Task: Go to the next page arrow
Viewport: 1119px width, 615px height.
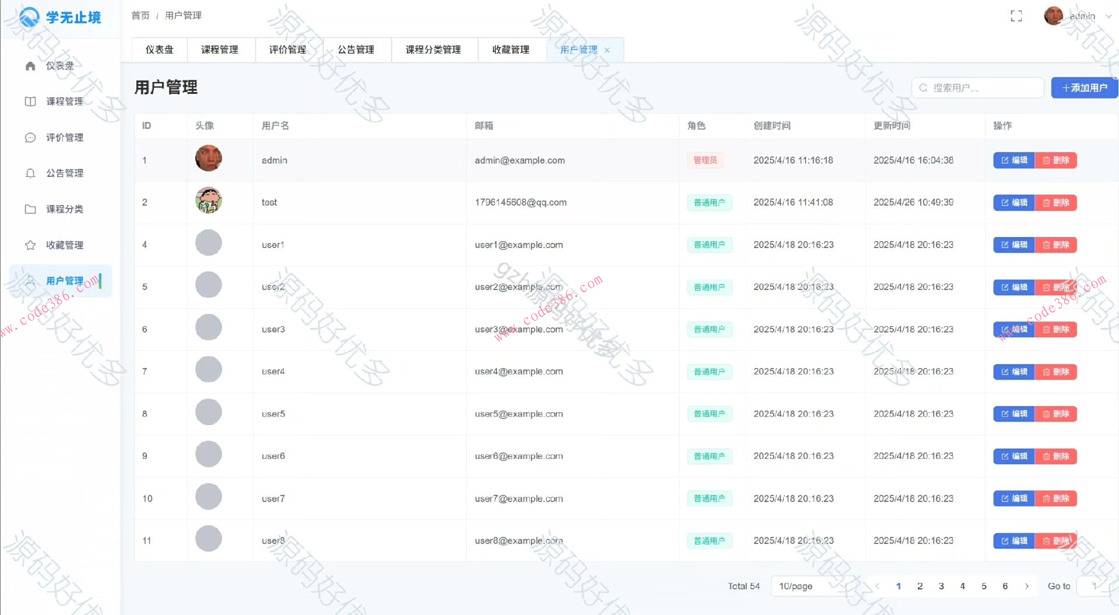Action: coord(1027,586)
